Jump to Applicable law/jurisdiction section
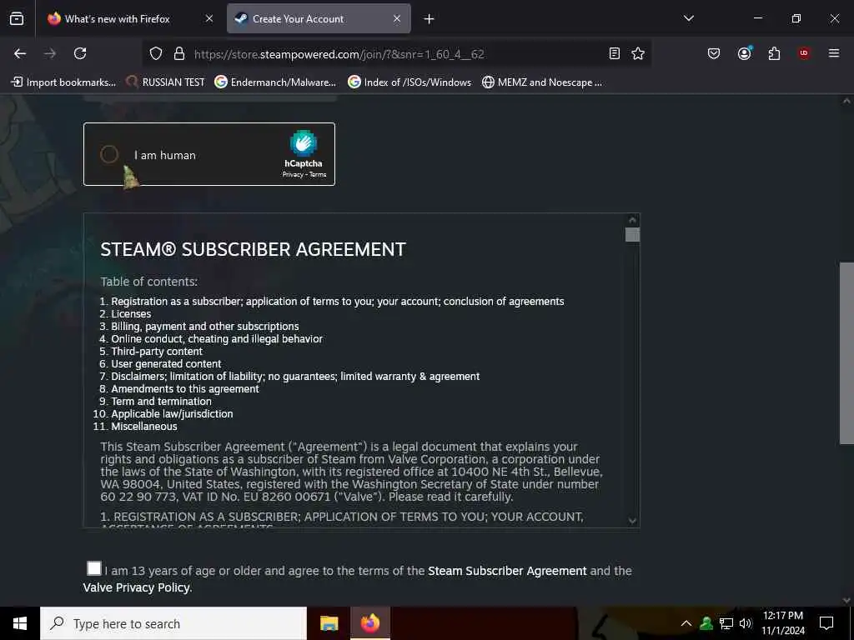Viewport: 854px width, 640px height. point(172,414)
